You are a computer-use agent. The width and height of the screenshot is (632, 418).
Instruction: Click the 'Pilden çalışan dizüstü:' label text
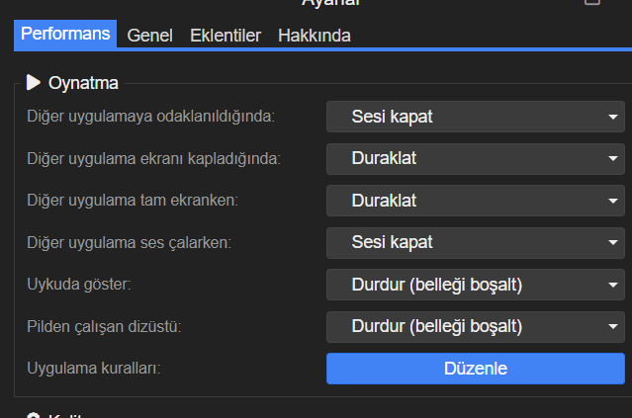110,326
